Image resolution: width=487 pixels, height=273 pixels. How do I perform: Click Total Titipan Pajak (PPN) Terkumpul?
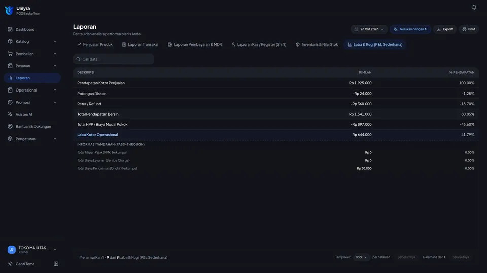(102, 152)
